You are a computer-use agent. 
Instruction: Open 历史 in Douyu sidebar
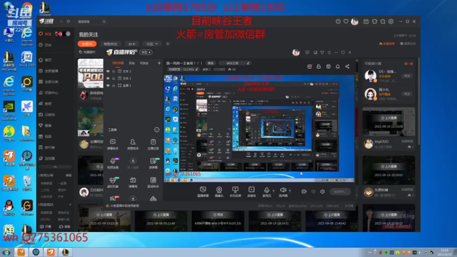coord(46,45)
